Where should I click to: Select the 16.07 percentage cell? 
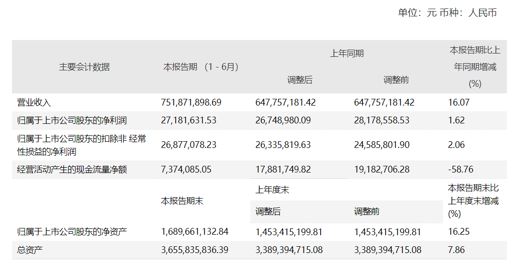[x=458, y=102]
